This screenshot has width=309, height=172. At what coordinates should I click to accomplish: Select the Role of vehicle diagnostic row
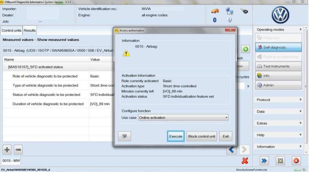(58, 76)
